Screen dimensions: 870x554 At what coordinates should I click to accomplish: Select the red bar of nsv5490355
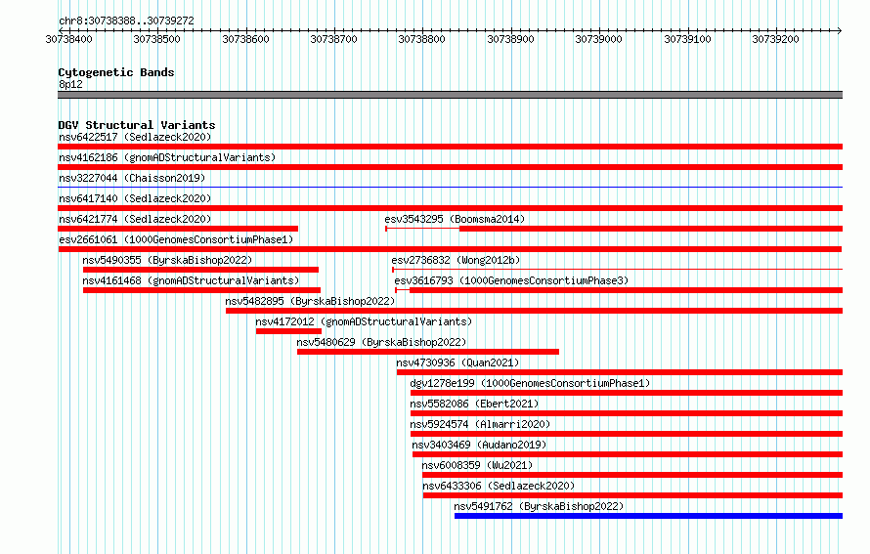[200, 270]
